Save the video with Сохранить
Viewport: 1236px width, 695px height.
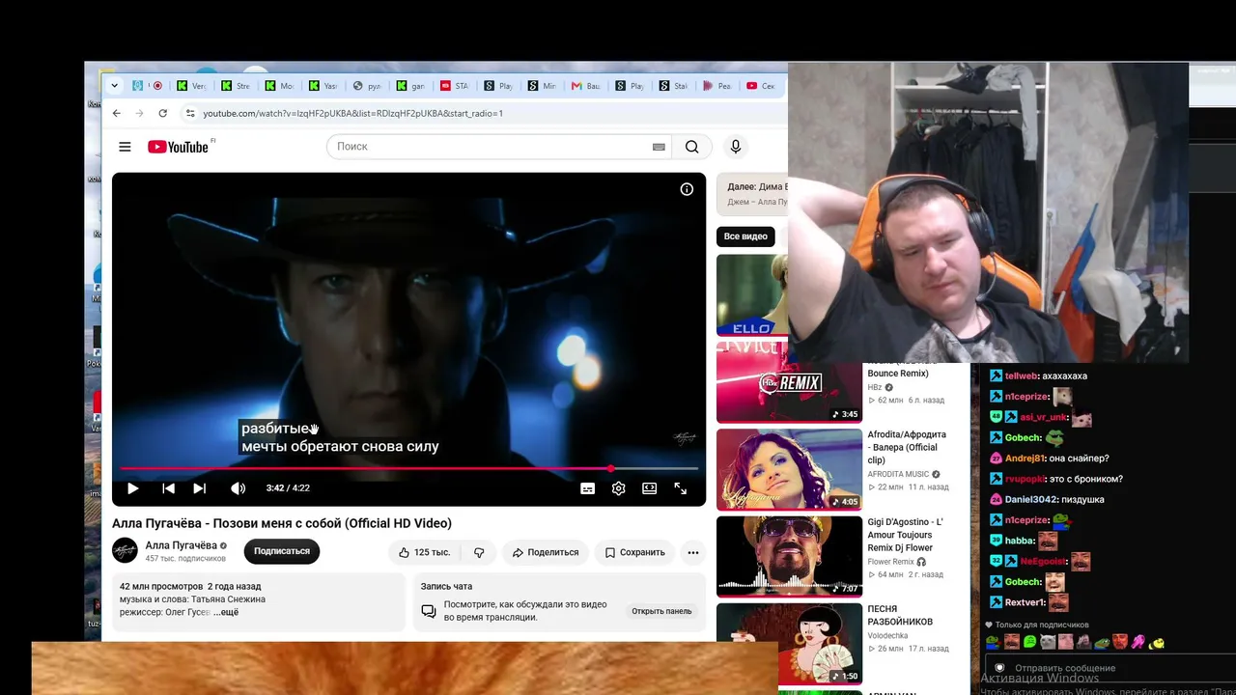pyautogui.click(x=634, y=552)
